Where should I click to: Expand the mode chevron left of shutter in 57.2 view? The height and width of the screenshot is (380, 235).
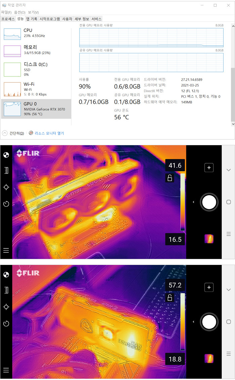(x=193, y=322)
